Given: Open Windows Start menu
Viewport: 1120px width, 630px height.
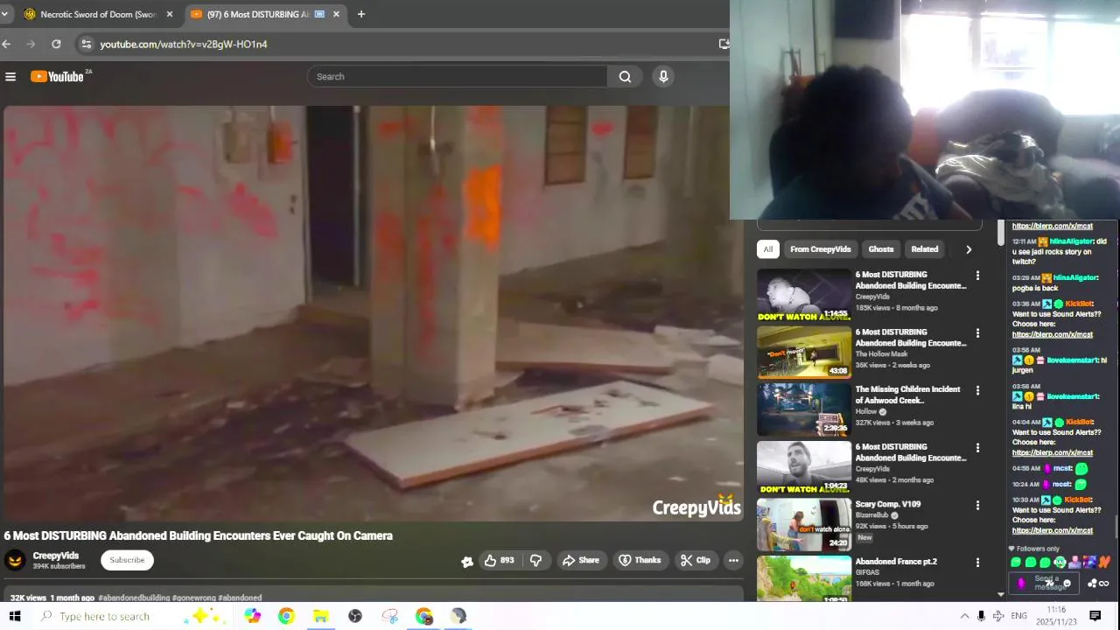Looking at the screenshot, I should click(15, 616).
